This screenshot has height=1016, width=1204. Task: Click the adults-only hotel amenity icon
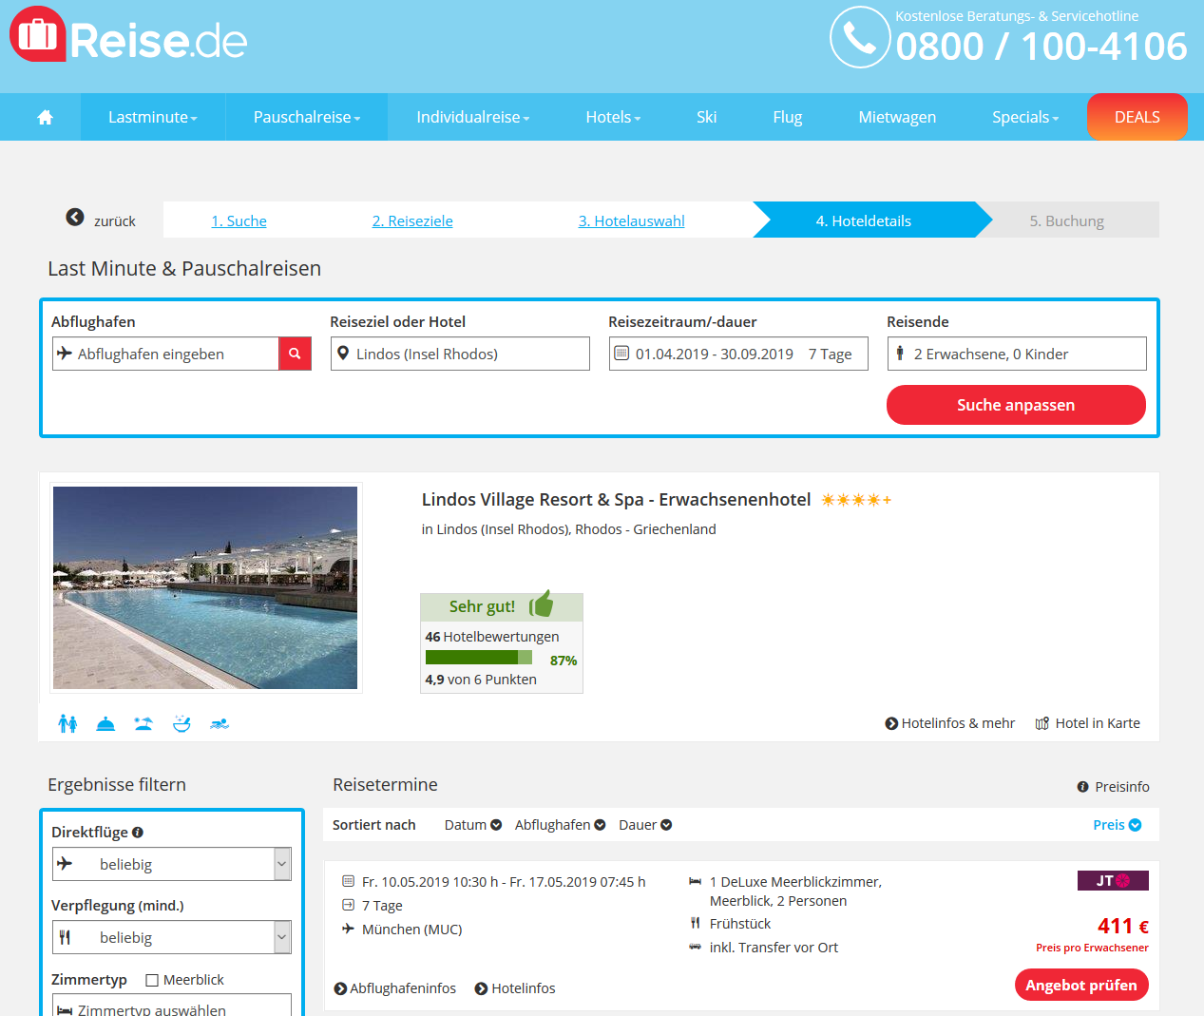67,723
